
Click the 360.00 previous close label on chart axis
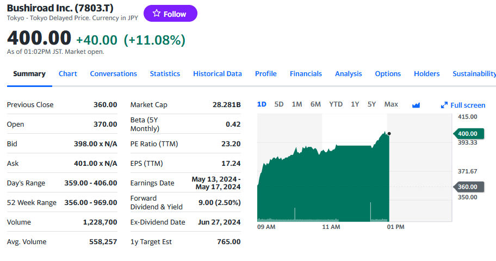click(x=468, y=187)
